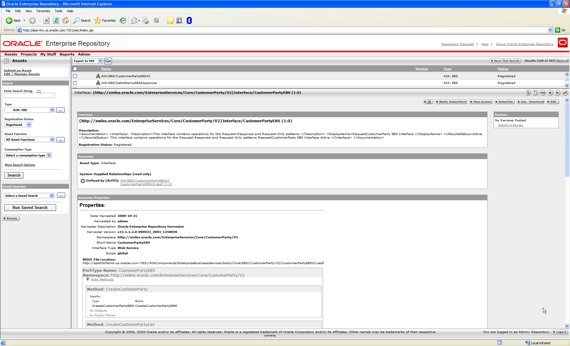
Task: Click the Oracle red O logo icon
Action: (x=563, y=43)
